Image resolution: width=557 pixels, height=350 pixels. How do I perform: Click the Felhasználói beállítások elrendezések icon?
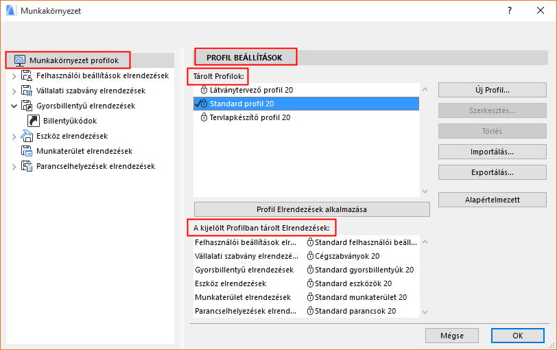27,75
